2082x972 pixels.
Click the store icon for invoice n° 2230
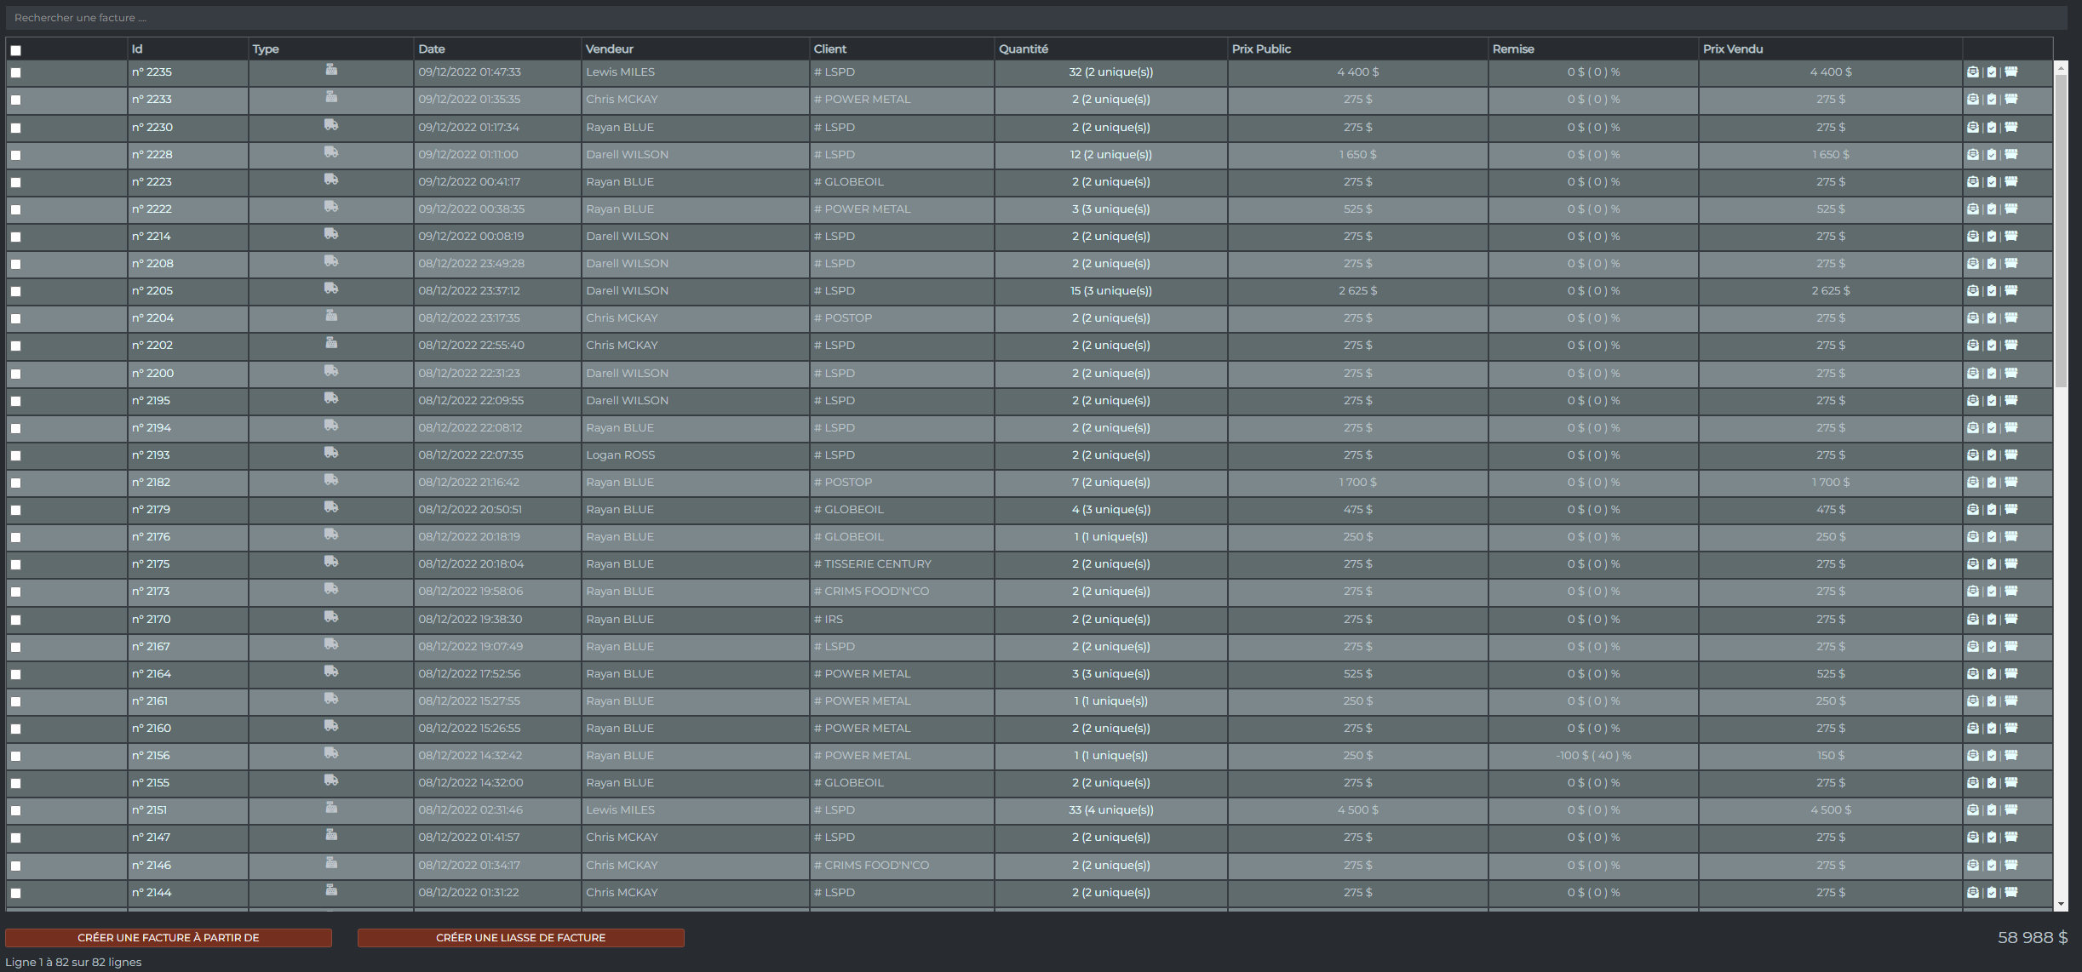click(x=2011, y=127)
